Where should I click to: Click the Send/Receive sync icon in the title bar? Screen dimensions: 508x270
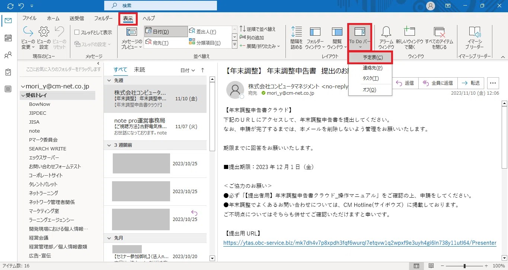(10, 6)
